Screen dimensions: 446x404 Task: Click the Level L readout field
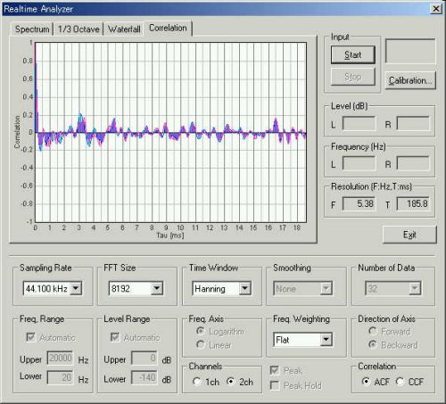[x=359, y=123]
